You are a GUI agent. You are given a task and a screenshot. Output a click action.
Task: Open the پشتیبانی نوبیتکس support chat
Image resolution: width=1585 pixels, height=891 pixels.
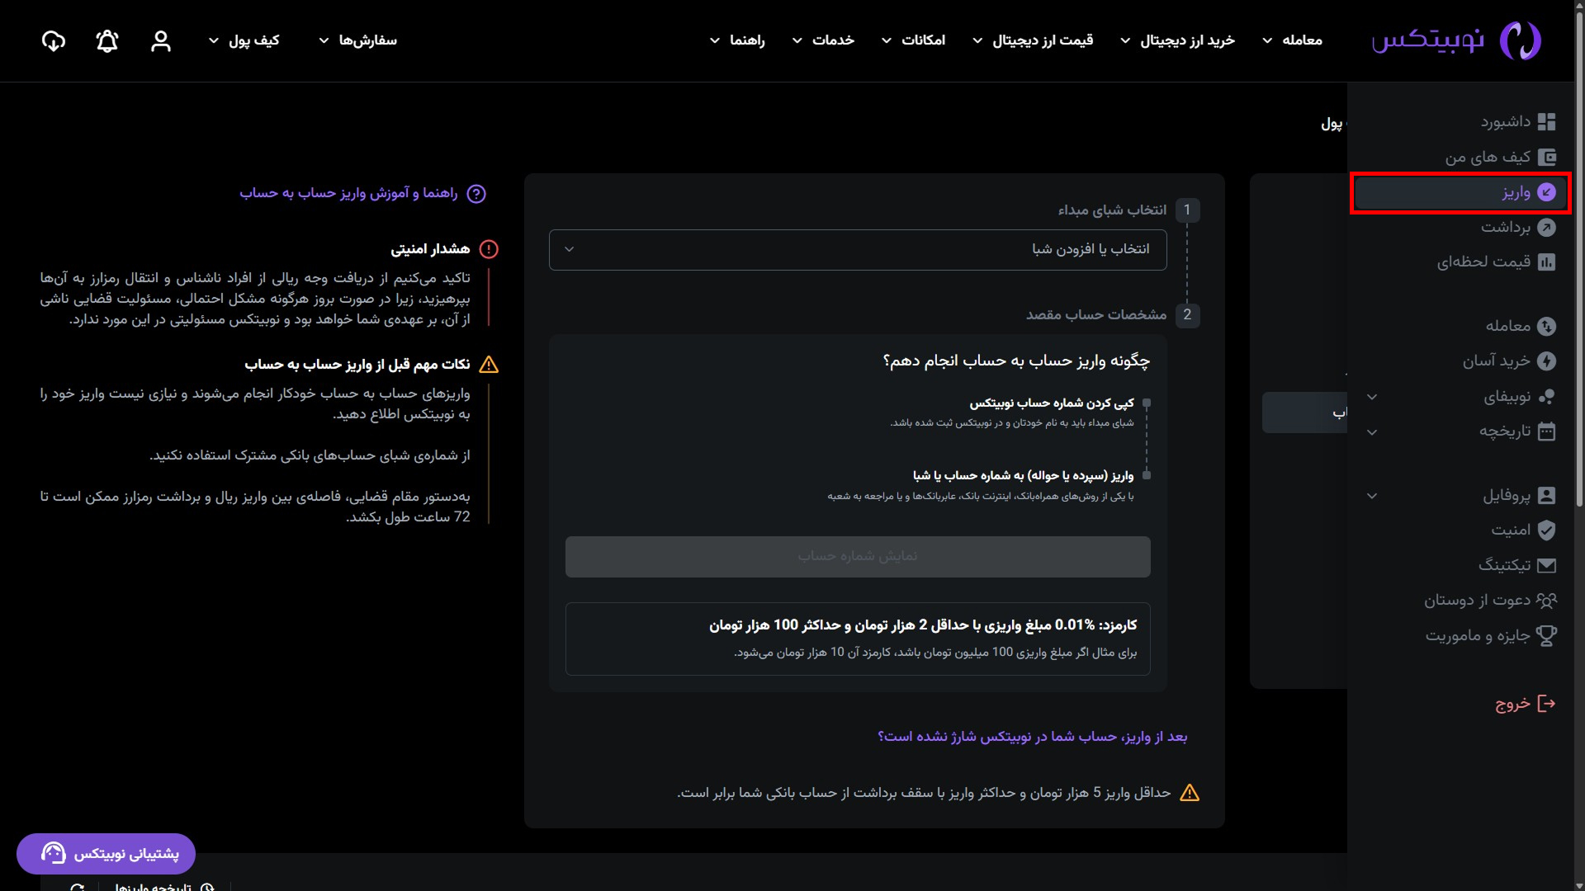coord(106,854)
